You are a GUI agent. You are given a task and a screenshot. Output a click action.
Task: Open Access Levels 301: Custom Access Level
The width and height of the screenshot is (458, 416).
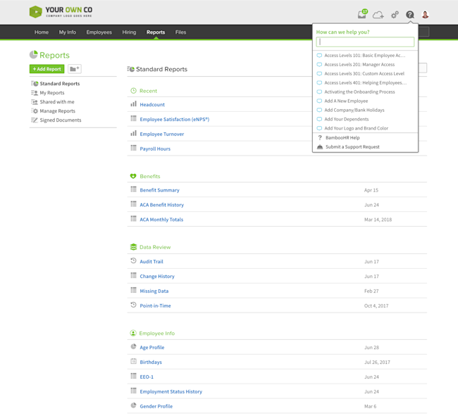click(x=364, y=73)
